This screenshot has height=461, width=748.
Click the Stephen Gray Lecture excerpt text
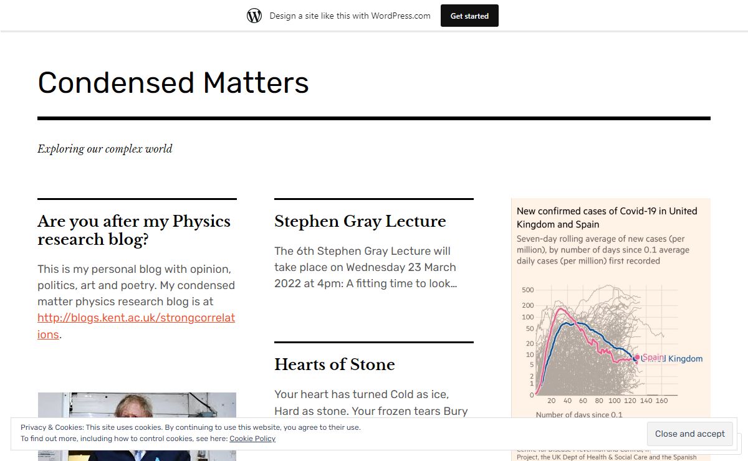tap(366, 267)
